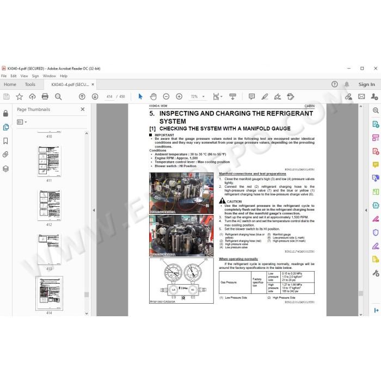This screenshot has height=381, width=381.
Task: Close the KX040-4.pdf document tab
Action: pyautogui.click(x=93, y=84)
